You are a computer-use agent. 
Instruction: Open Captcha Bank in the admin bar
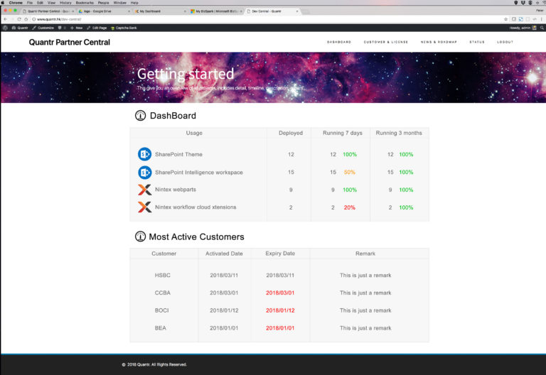coord(124,28)
